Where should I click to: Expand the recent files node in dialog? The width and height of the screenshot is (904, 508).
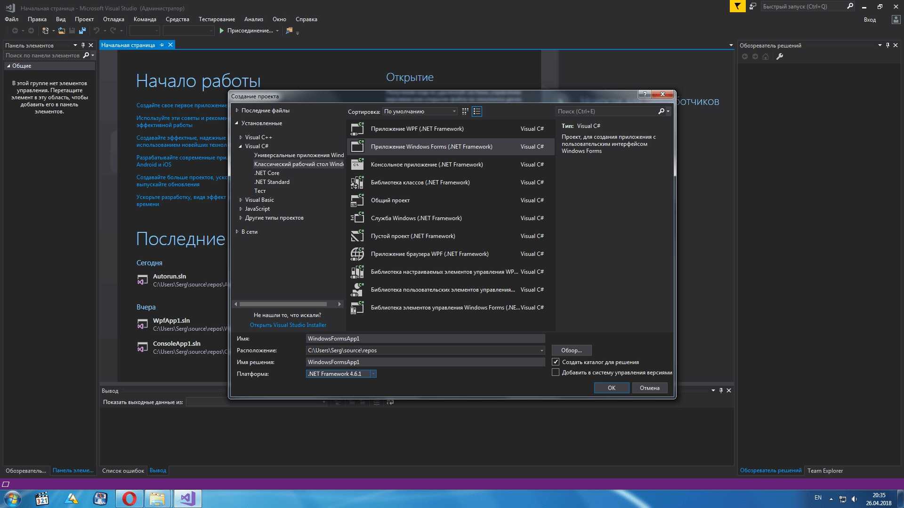coord(237,111)
